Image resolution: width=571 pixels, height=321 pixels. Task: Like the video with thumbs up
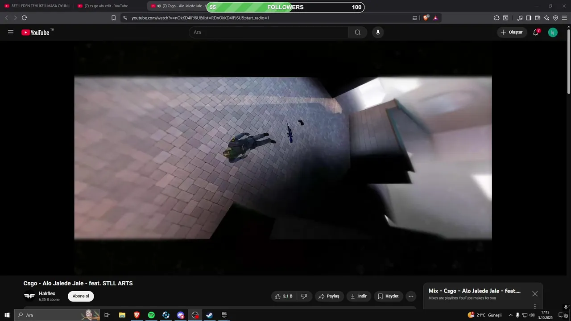[283, 296]
